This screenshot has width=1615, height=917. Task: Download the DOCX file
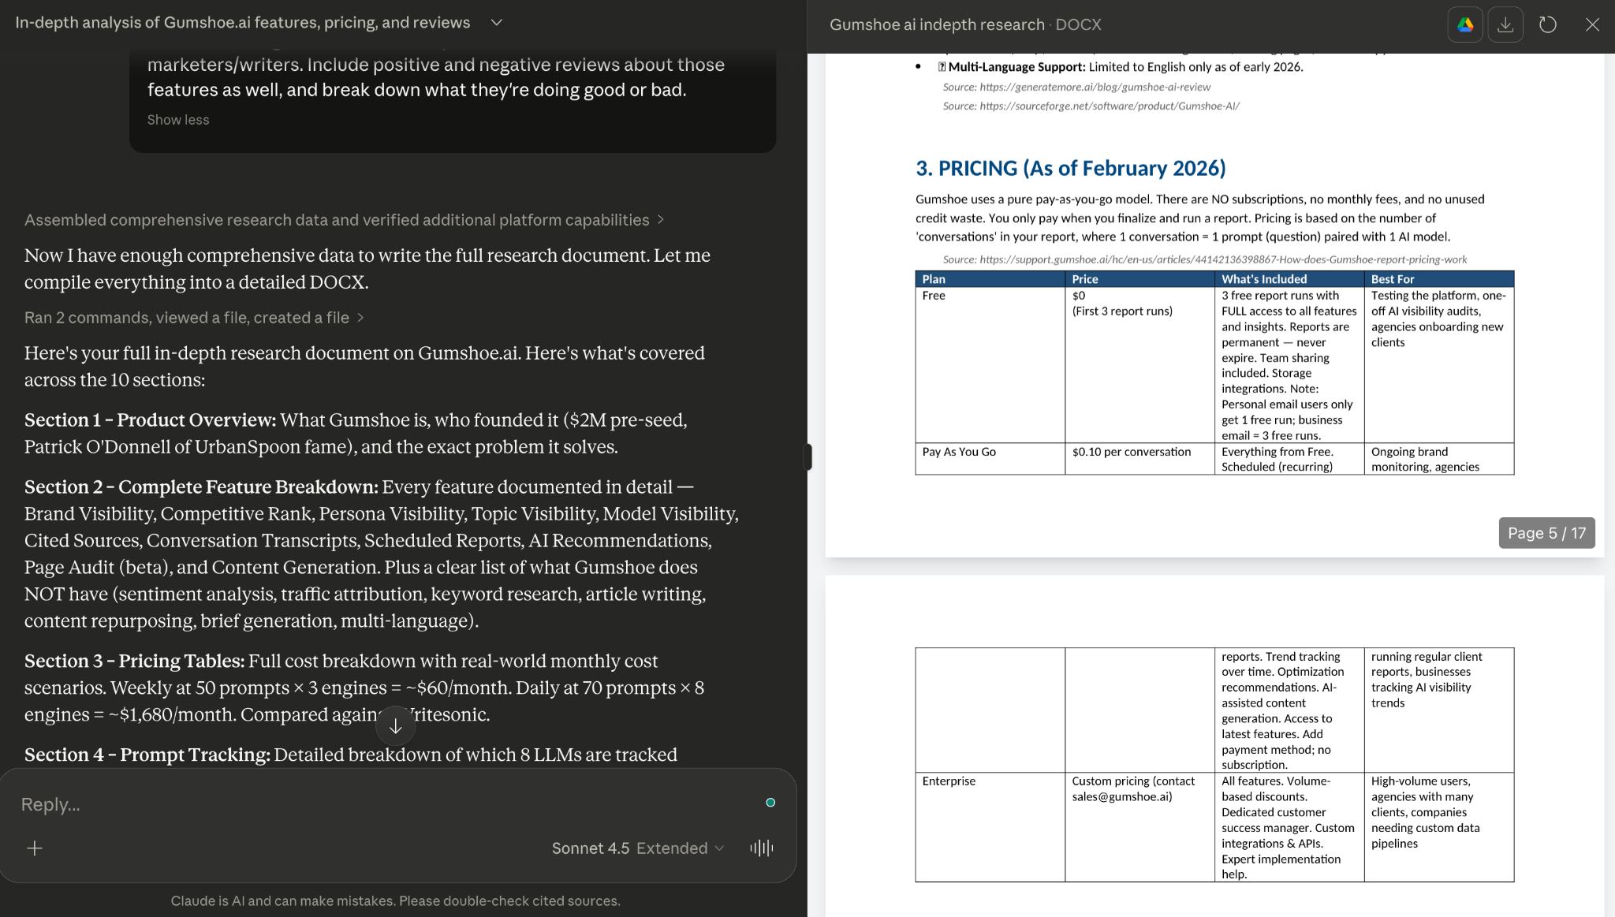tap(1505, 24)
